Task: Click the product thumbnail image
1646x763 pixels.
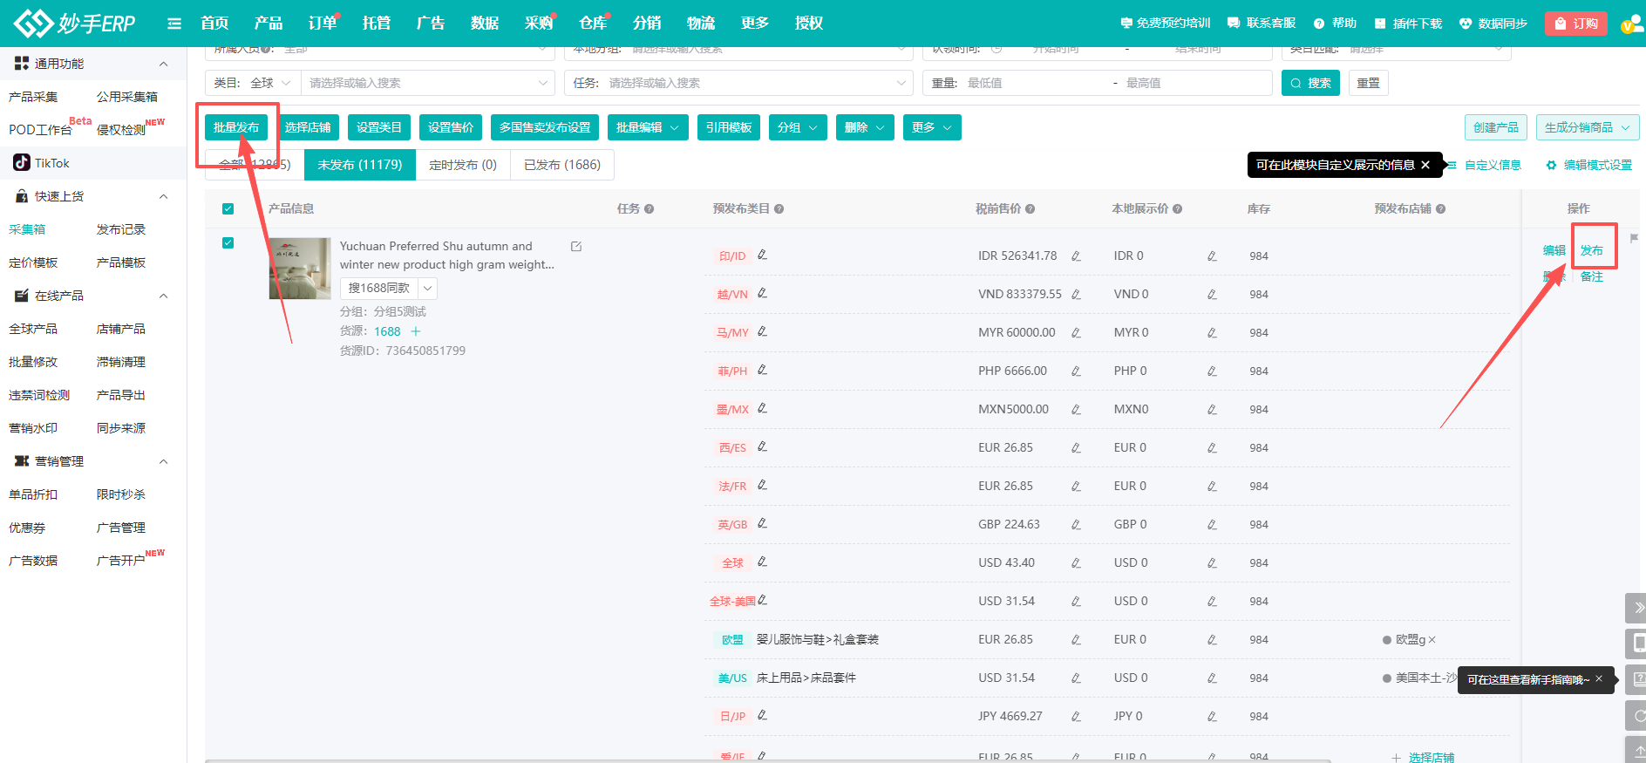Action: (x=300, y=269)
